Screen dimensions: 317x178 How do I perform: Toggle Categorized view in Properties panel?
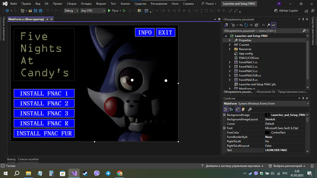coord(226,109)
